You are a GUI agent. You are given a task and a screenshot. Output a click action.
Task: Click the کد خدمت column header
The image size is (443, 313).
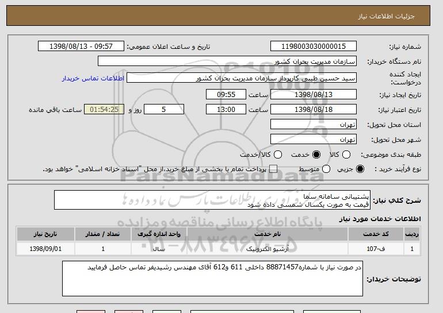tap(376, 234)
